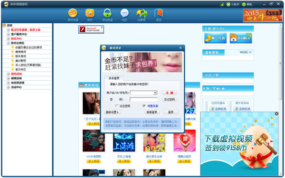Expand the 棋牌游戏 tree node
285x178 pixels.
8,78
